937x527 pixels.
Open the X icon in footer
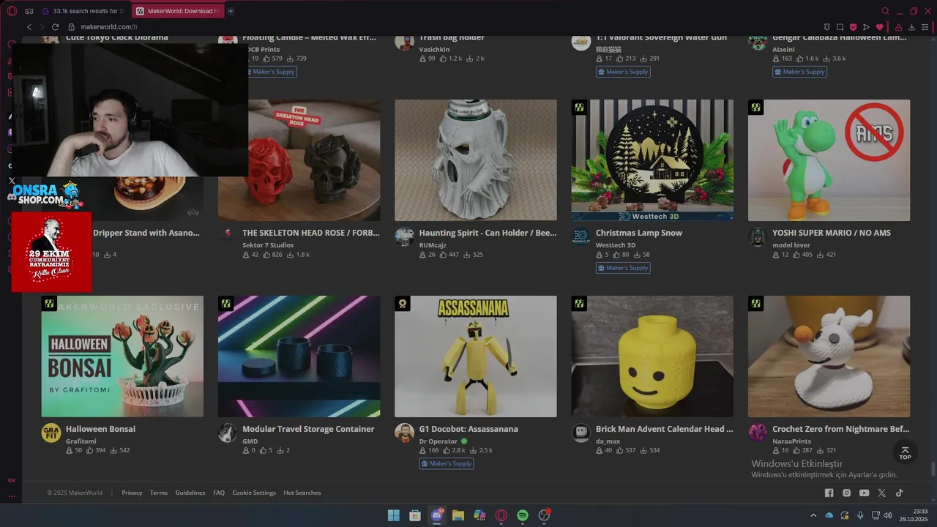click(x=882, y=493)
